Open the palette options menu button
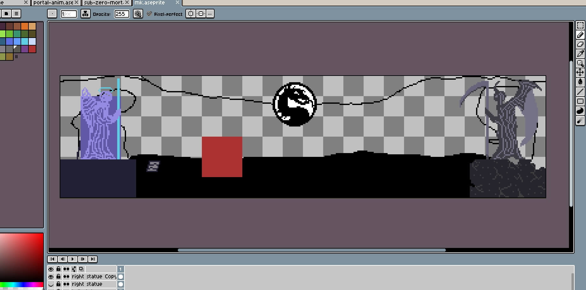 click(x=16, y=14)
